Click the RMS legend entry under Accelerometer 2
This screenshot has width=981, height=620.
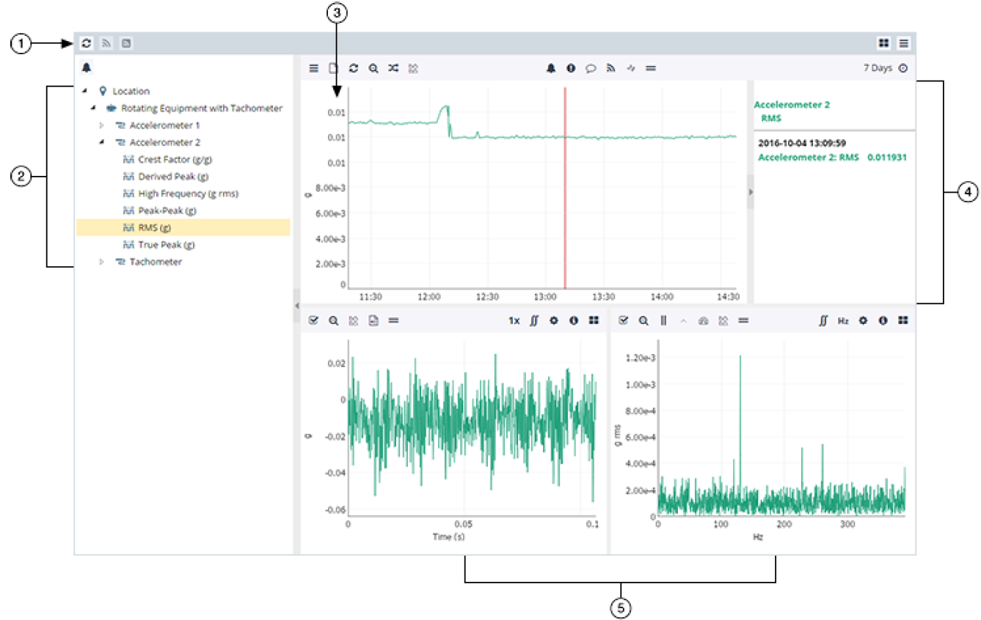pos(771,118)
